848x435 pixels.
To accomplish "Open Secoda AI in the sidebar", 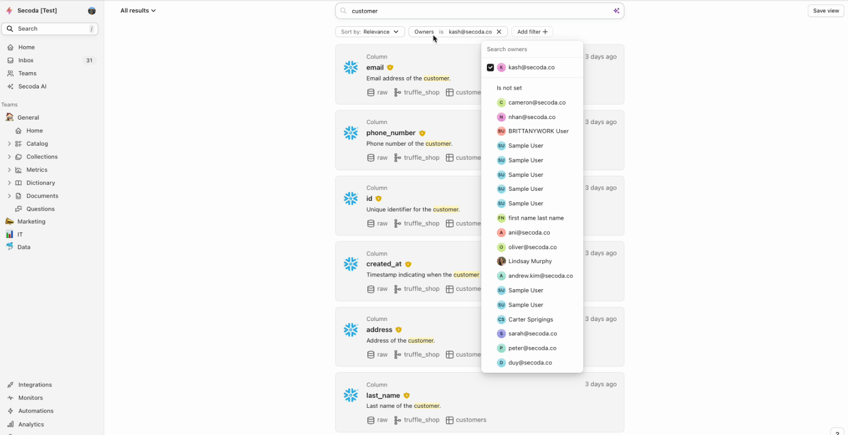I will point(32,86).
